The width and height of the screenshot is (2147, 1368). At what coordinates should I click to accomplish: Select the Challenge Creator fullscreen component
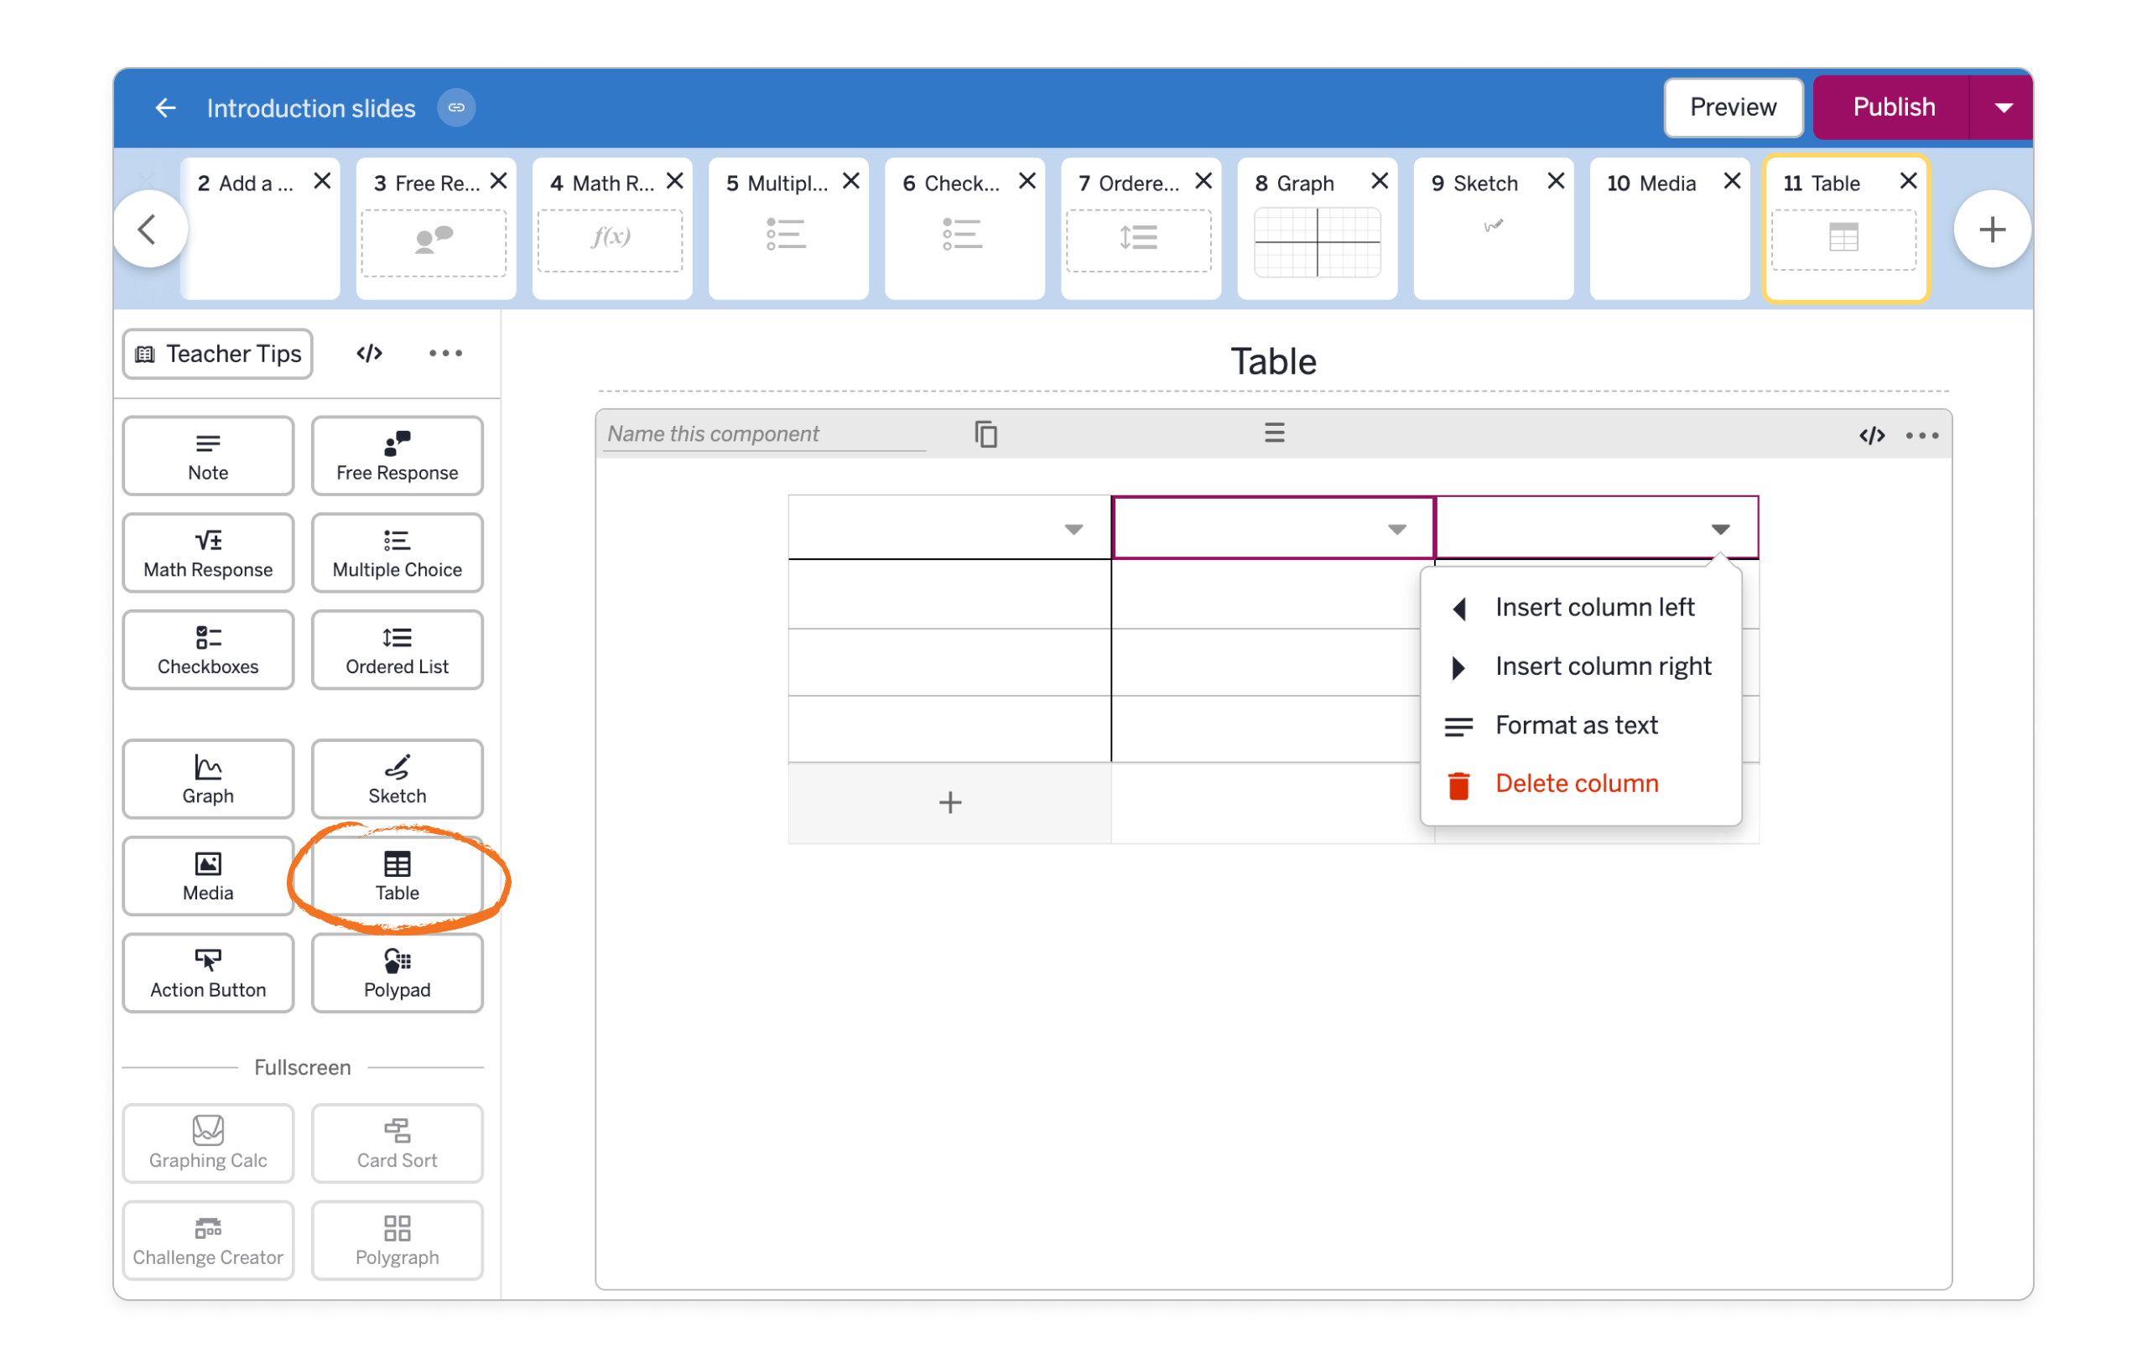(x=208, y=1241)
